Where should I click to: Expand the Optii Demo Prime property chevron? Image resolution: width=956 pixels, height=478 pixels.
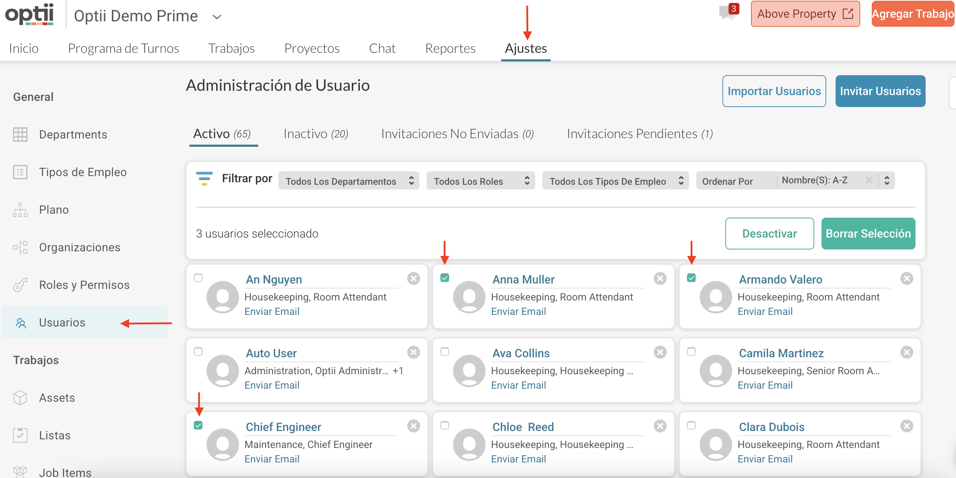pos(217,17)
